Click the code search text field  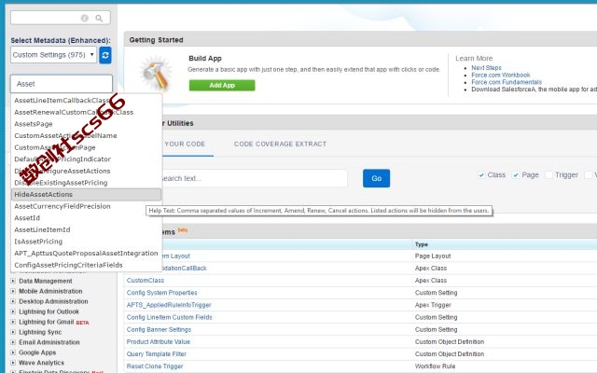[255, 178]
